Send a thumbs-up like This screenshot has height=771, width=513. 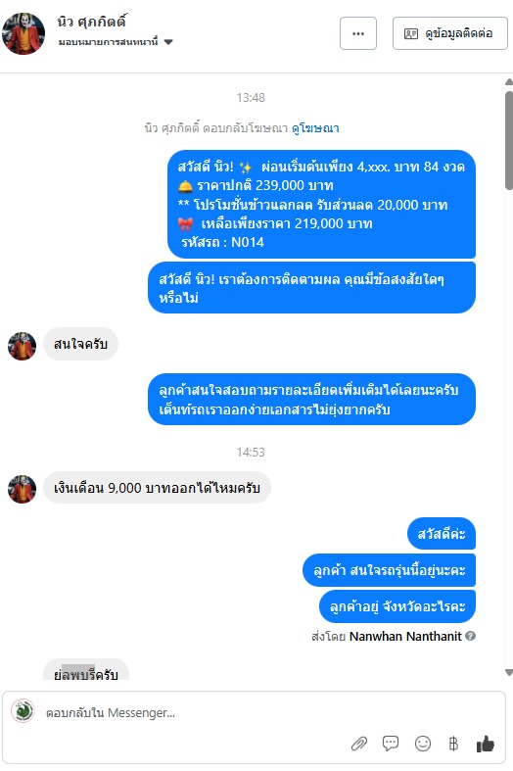click(485, 744)
